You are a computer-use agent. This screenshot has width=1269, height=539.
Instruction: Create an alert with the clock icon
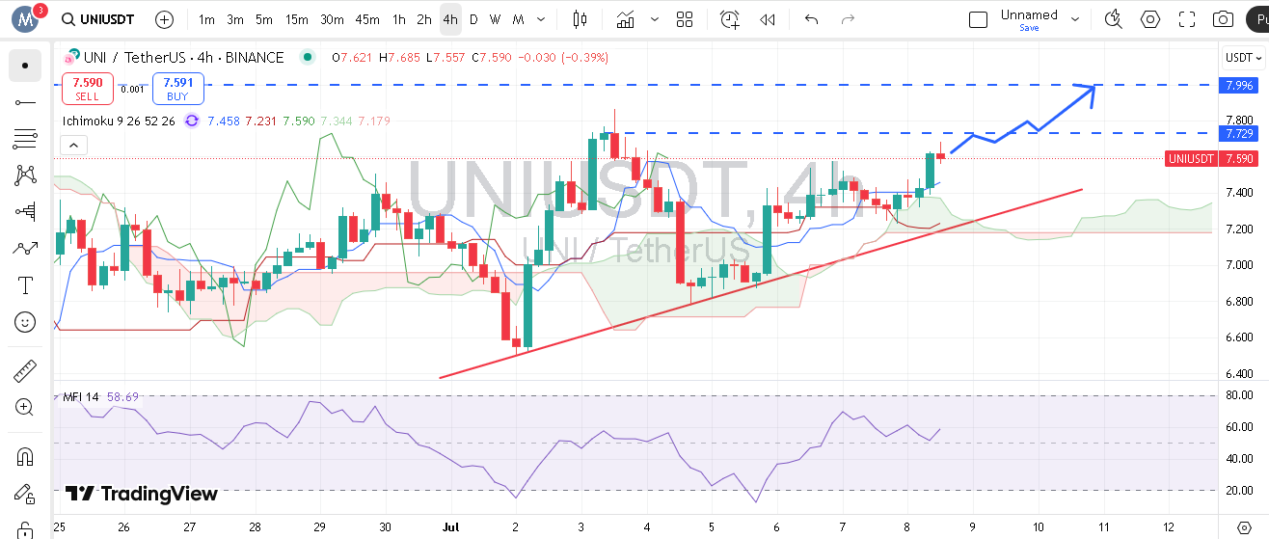point(730,19)
